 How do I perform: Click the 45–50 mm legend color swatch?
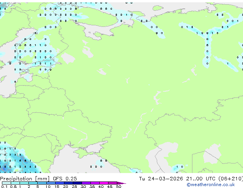pyautogui.click(x=113, y=183)
